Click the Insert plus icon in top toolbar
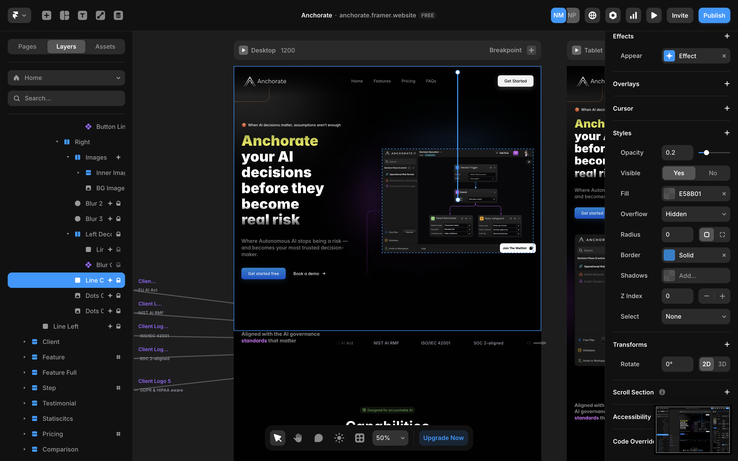Viewport: 738px width, 461px height. click(x=47, y=15)
